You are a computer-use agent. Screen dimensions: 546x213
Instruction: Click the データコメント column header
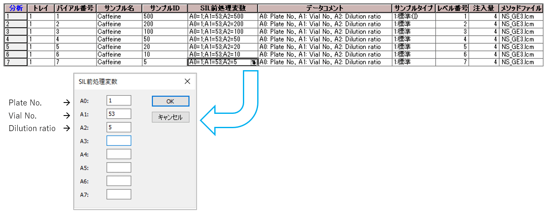point(325,8)
